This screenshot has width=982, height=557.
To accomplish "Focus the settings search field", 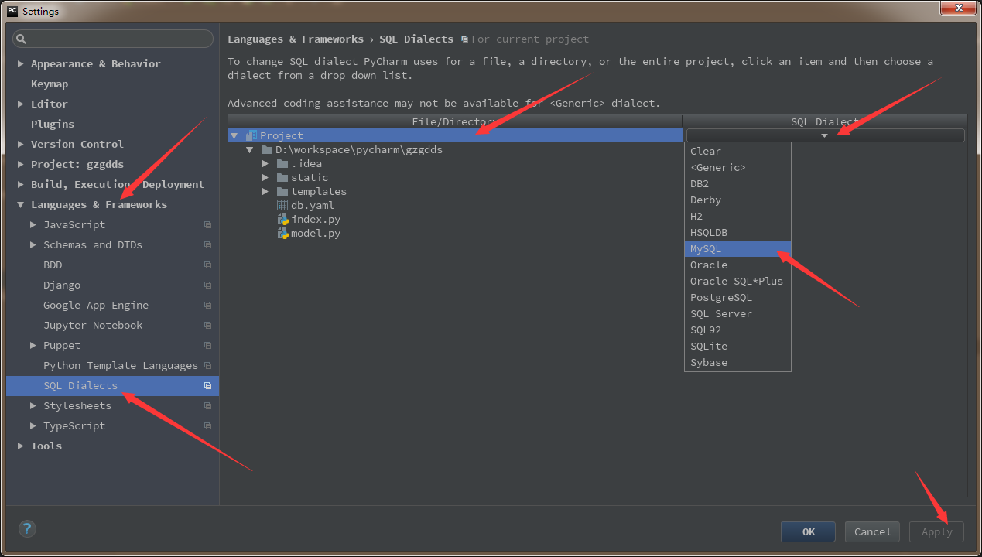I will coord(116,39).
